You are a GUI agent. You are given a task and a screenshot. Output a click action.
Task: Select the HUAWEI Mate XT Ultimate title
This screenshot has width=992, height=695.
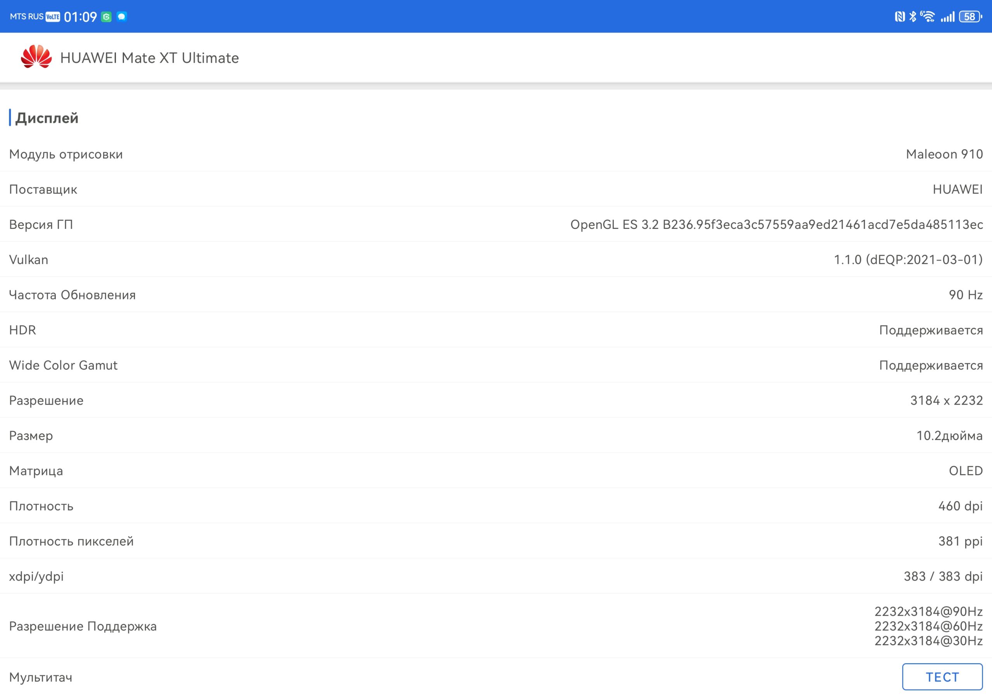point(150,58)
